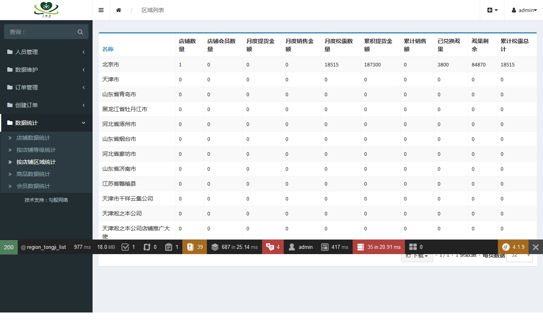The image size is (543, 327).
Task: Expand the 数据维护 menu
Action: click(x=46, y=70)
